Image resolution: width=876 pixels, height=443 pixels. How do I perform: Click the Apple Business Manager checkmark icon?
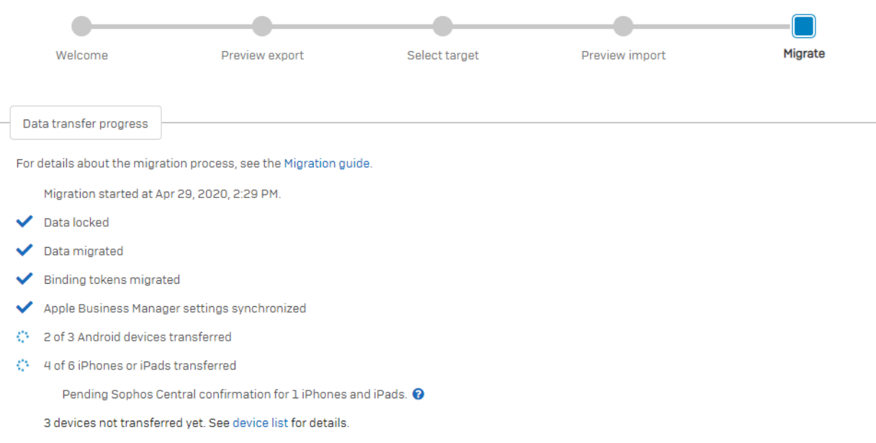(x=24, y=308)
